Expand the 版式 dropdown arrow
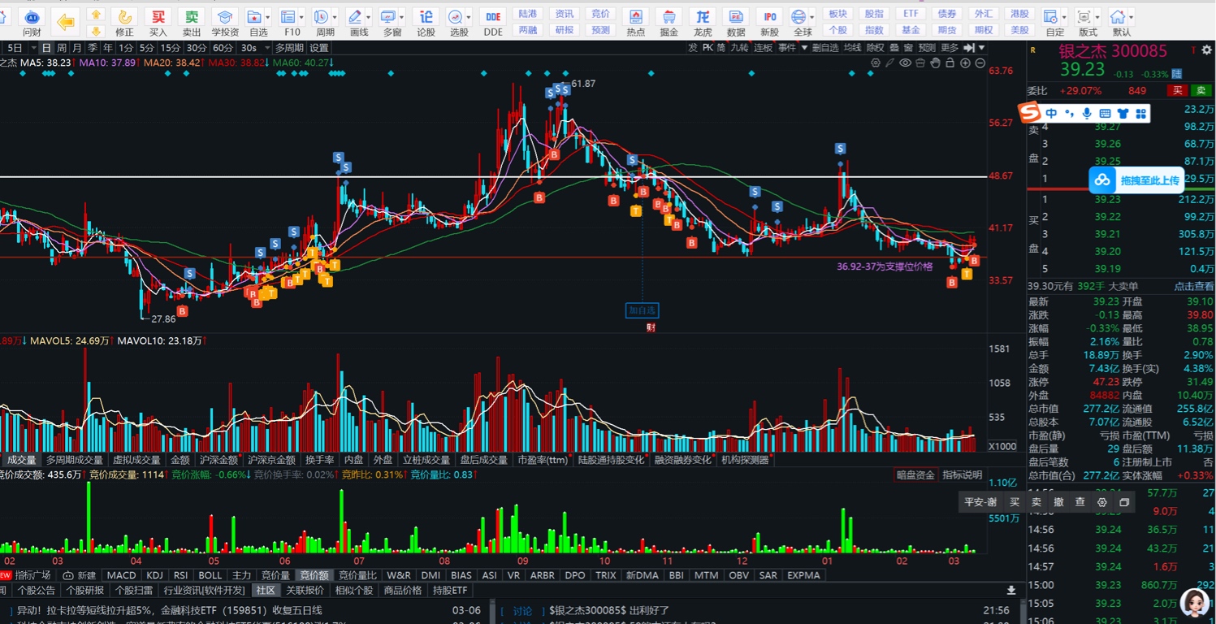Screen dimensions: 1216x624 [x=1098, y=17]
